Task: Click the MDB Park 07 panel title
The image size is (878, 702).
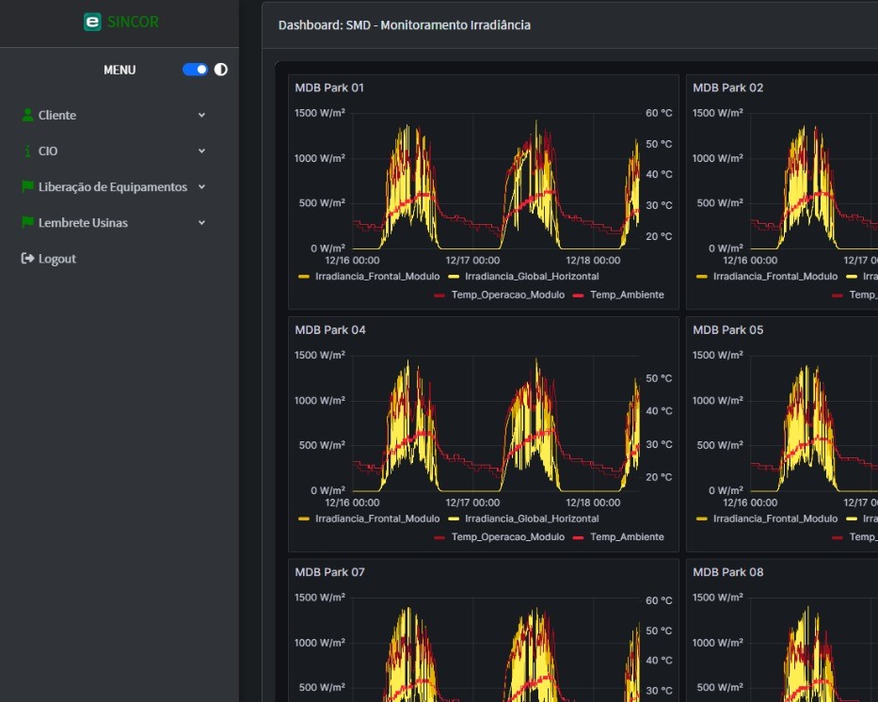Action: pyautogui.click(x=329, y=572)
